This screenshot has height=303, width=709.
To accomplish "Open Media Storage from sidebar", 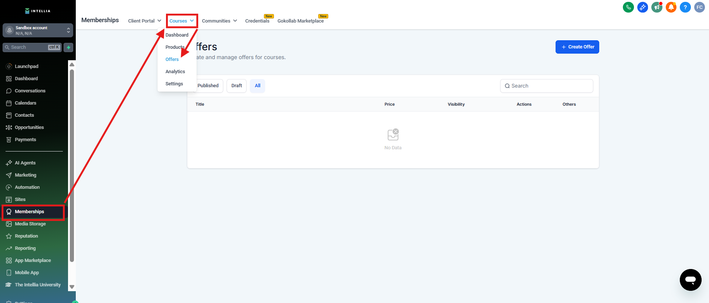I will [30, 224].
